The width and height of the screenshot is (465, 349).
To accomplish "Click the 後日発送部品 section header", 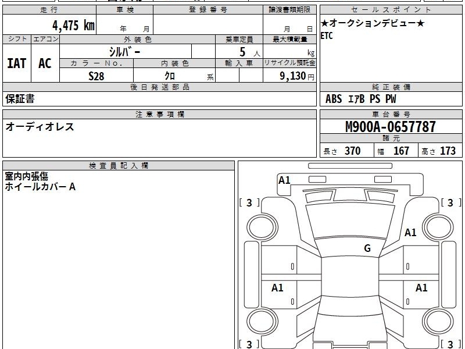I will click(x=159, y=87).
